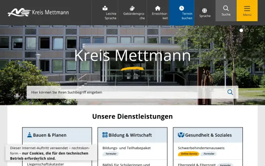Open Liegenschaftskataster link
265x166 pixels.
click(45, 164)
